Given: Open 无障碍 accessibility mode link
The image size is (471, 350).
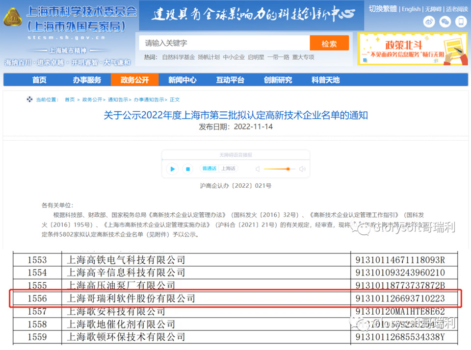Looking at the screenshot, I should (433, 9).
